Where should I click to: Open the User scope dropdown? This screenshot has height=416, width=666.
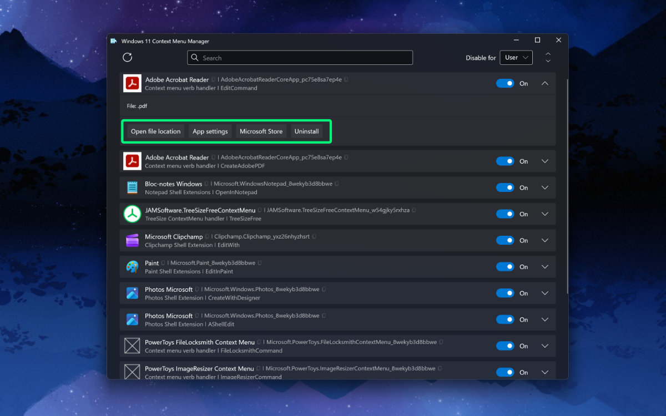click(516, 57)
